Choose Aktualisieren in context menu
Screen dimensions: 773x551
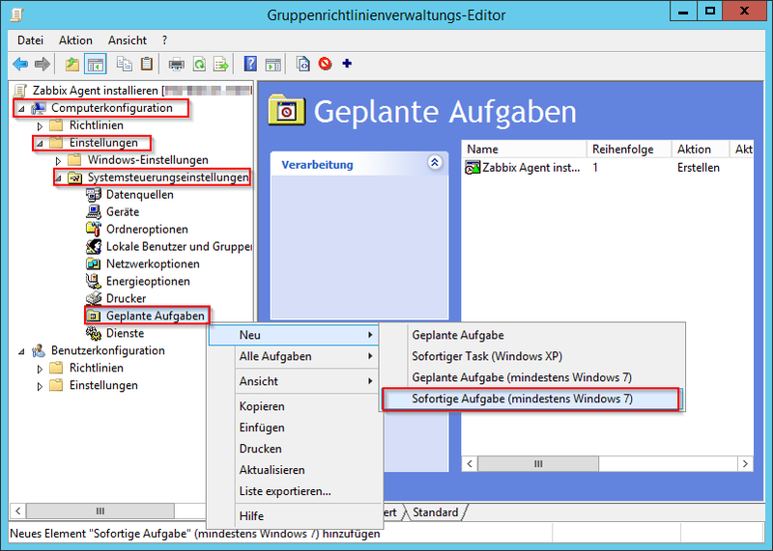272,470
